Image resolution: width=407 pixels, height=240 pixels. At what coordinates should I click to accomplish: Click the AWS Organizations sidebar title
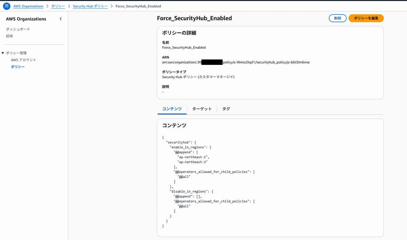point(26,19)
